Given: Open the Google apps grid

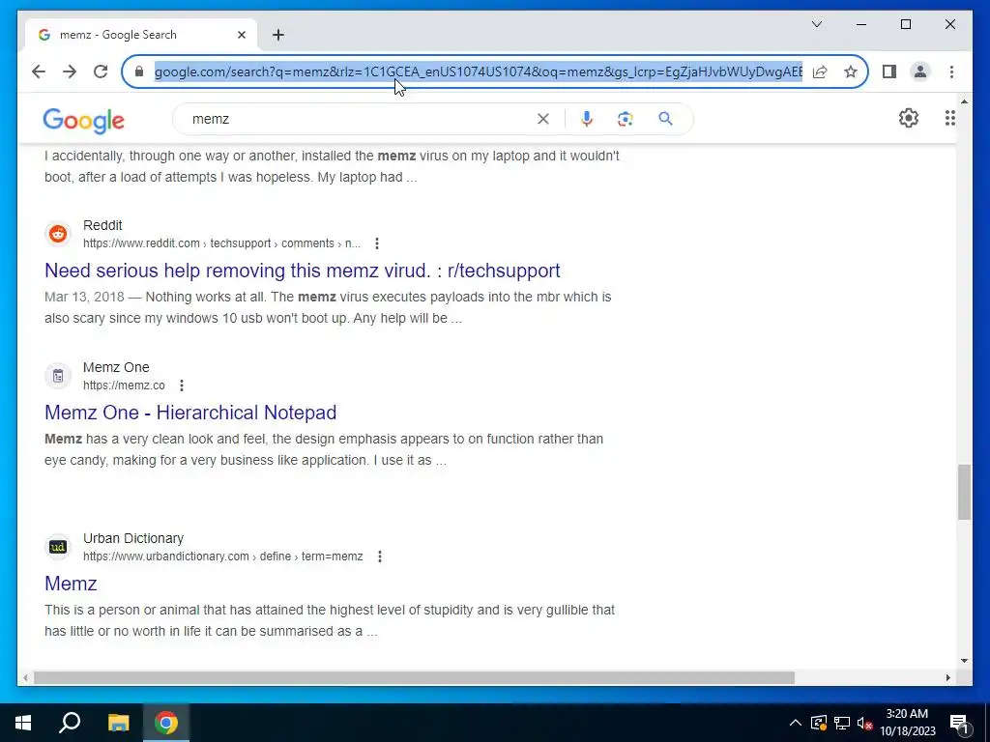Looking at the screenshot, I should tap(949, 118).
